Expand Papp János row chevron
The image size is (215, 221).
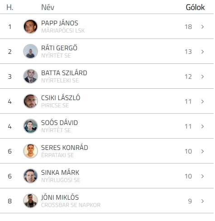pos(202,27)
